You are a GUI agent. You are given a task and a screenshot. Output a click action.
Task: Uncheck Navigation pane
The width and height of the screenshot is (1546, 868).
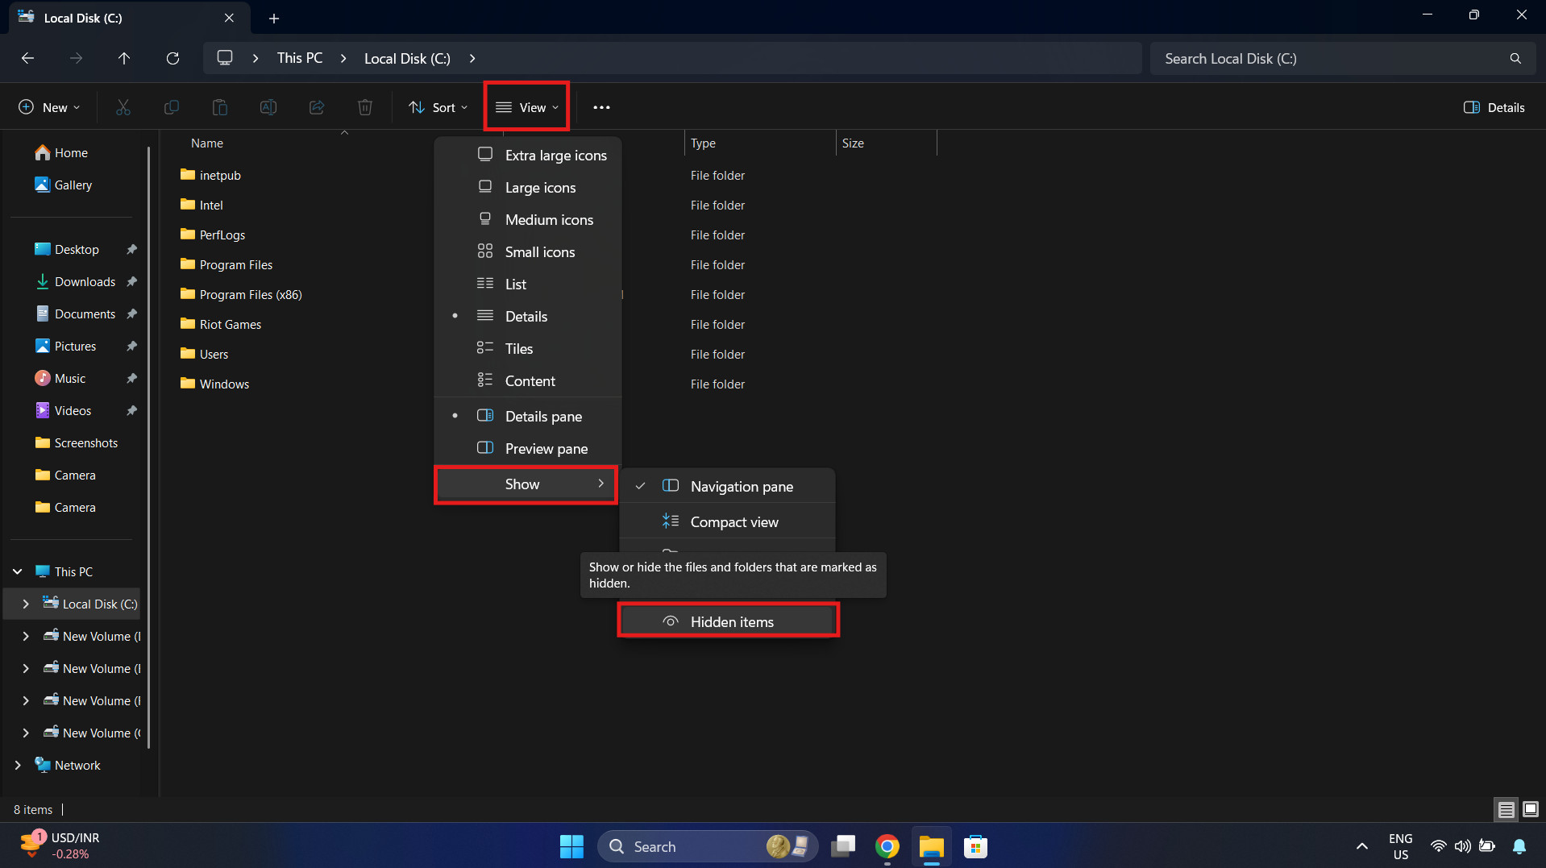pyautogui.click(x=741, y=486)
